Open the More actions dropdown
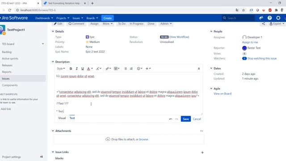Image resolution: width=286 pixels, height=161 pixels. click(107, 24)
